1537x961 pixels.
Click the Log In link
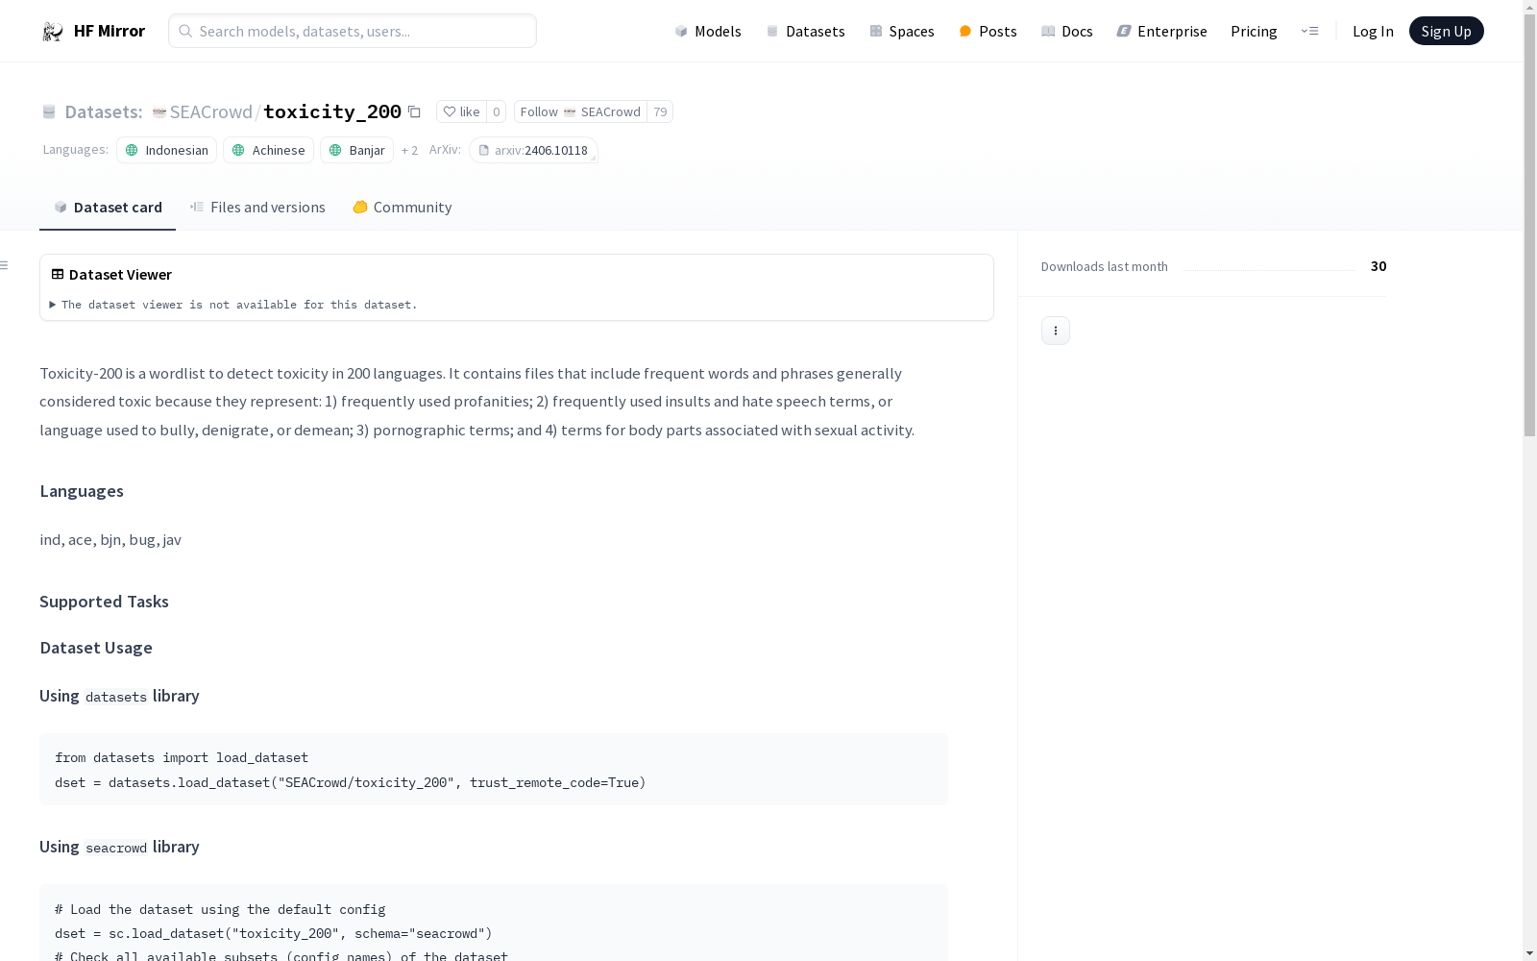point(1373,31)
